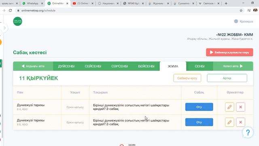Click the 11 ҚЫРКҮЙЕК date heading

[x=38, y=78]
